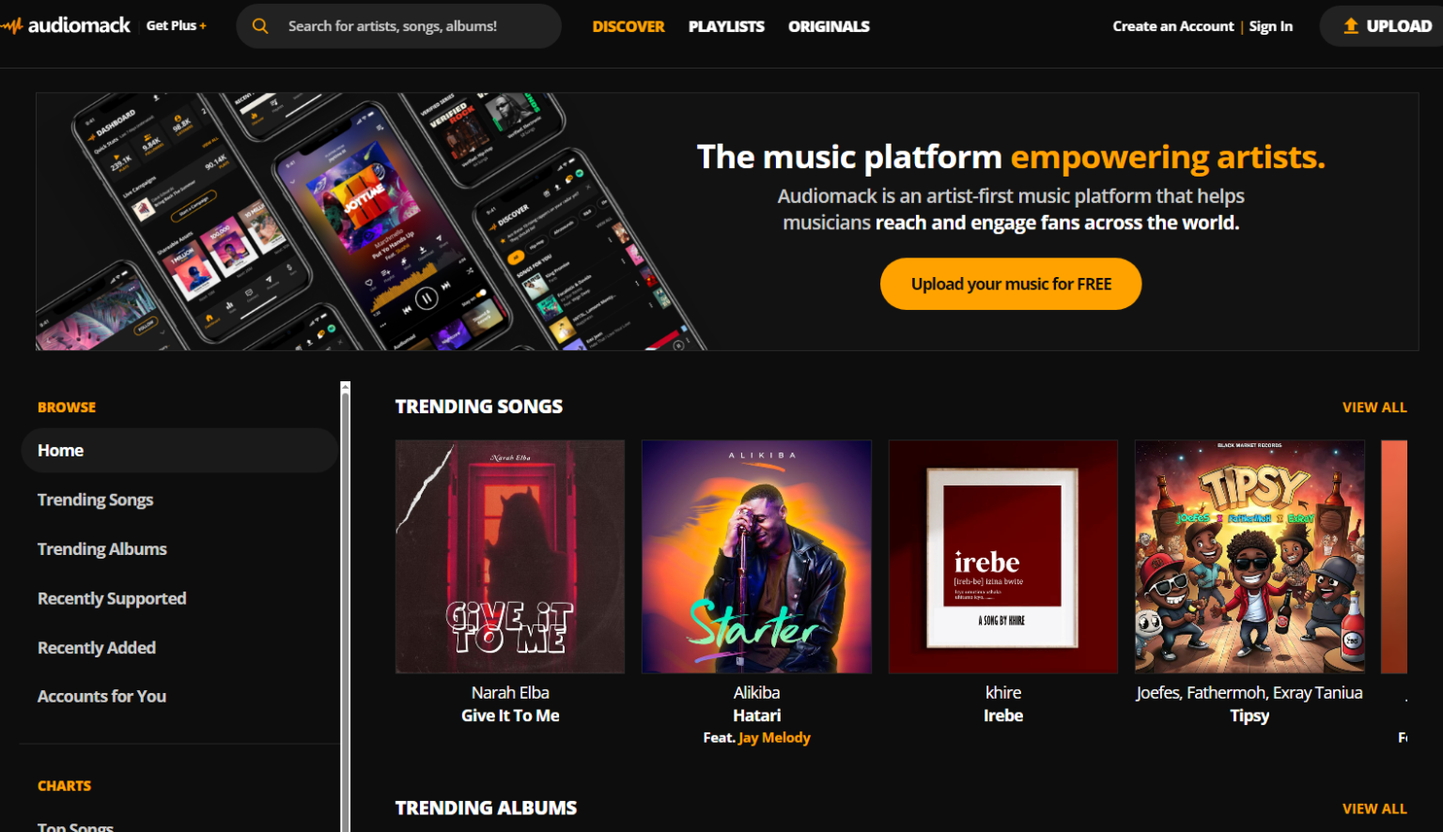Switch to the Discover tab

click(628, 26)
